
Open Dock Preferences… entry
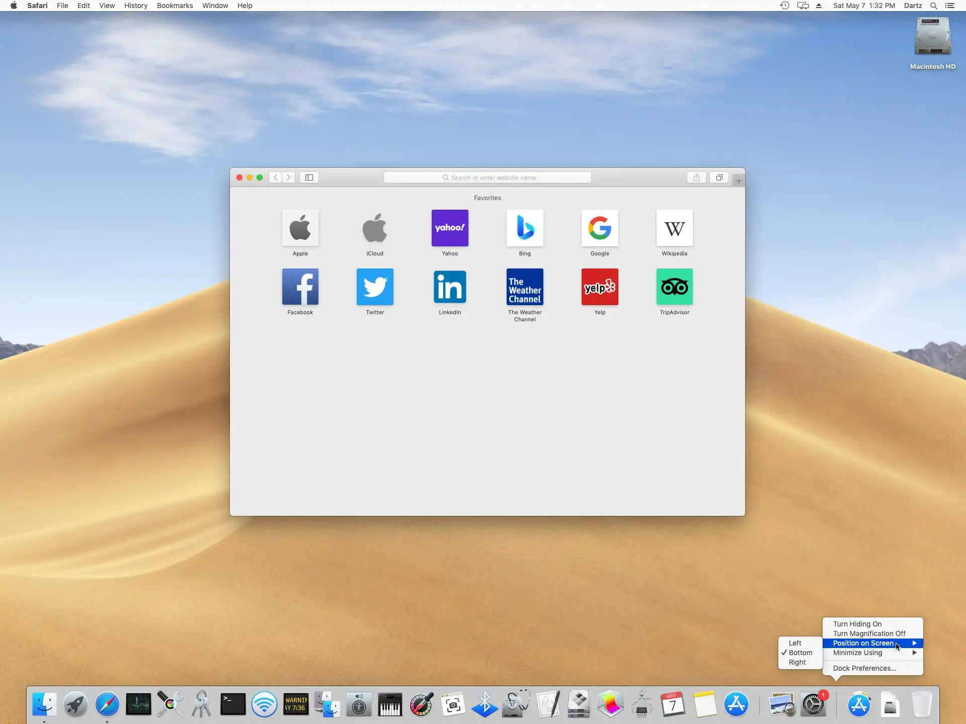(x=864, y=668)
